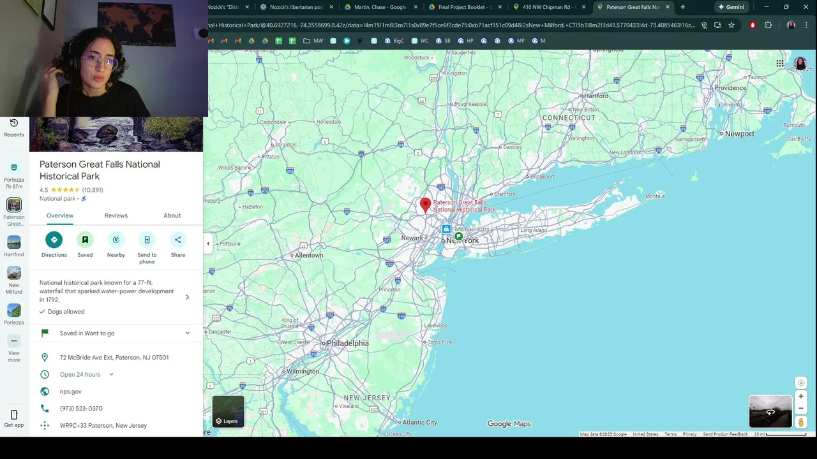Open Porlezza 7h 57m transit shortcut
Screen dimensions: 817x459
[14, 175]
